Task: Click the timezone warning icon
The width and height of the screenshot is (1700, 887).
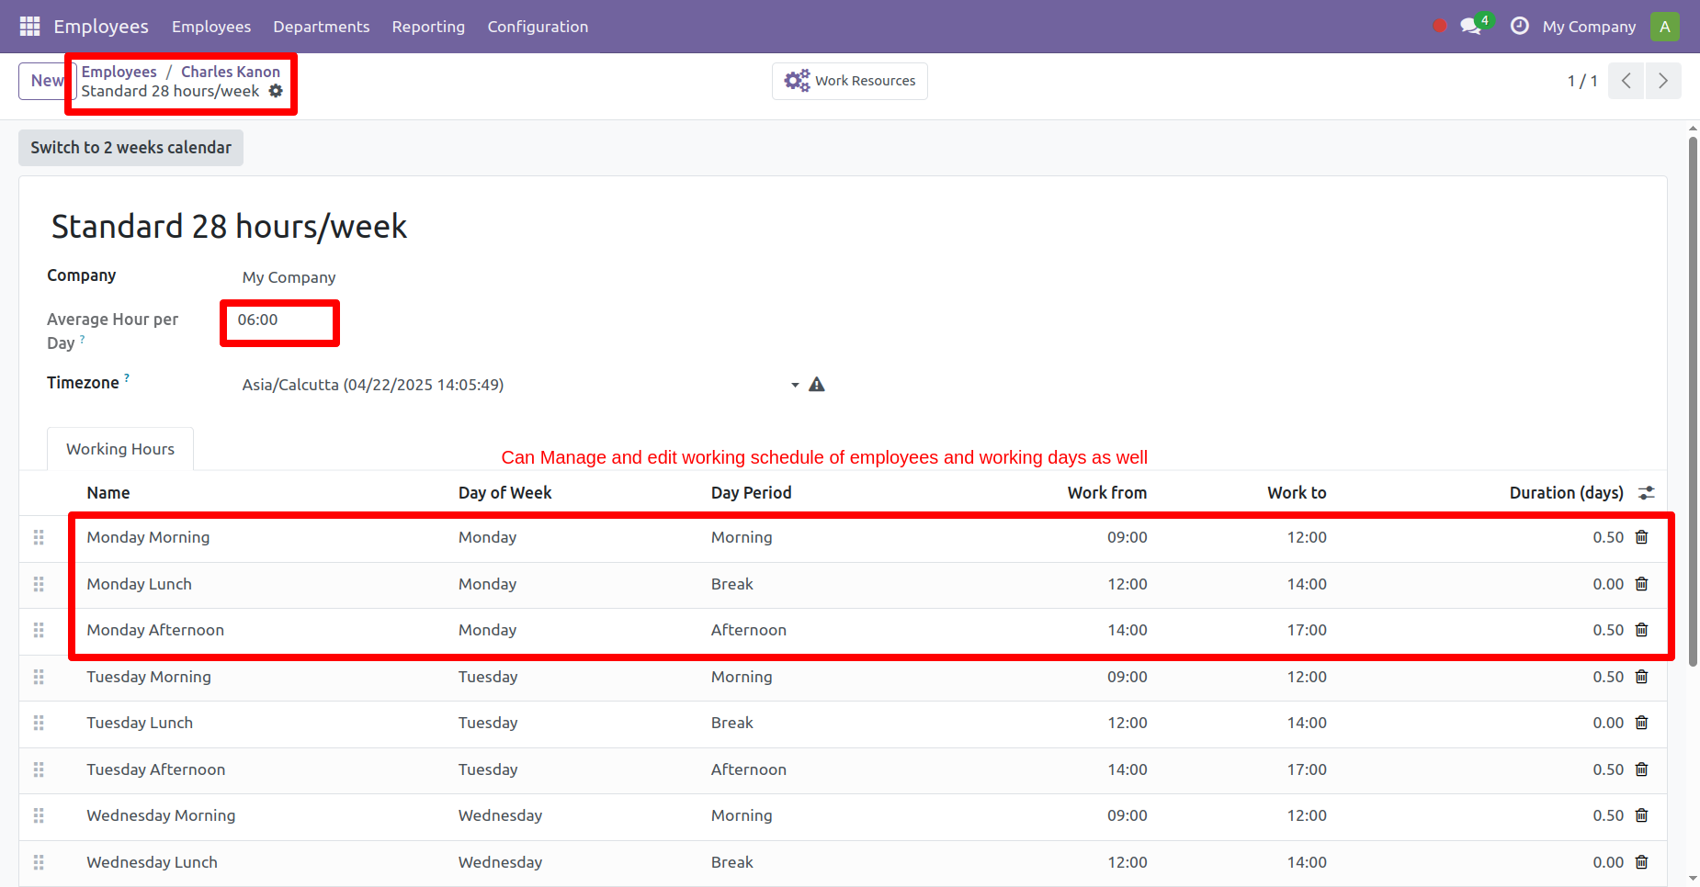Action: pos(817,384)
